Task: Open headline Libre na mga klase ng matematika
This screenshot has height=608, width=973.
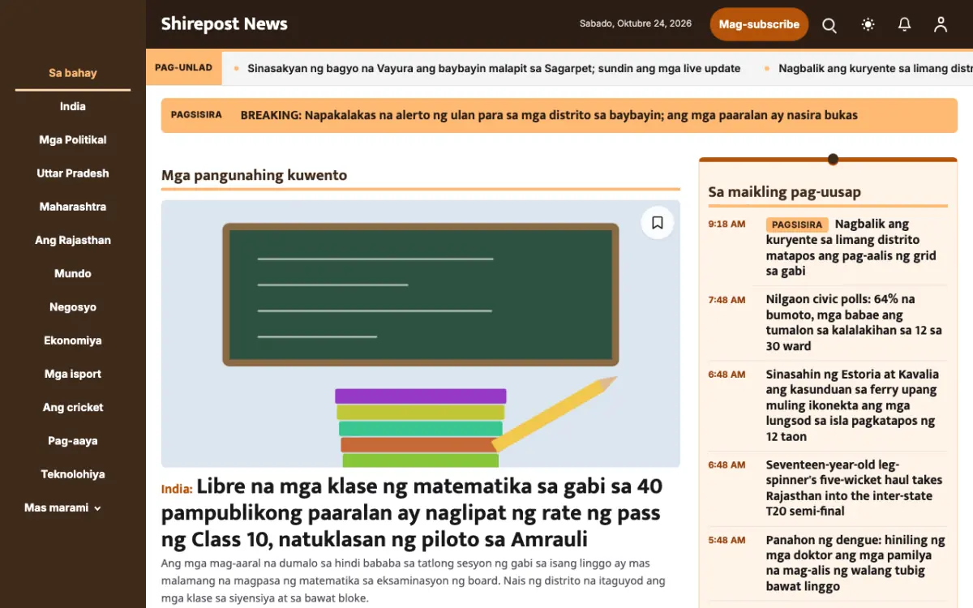Action: [x=412, y=513]
